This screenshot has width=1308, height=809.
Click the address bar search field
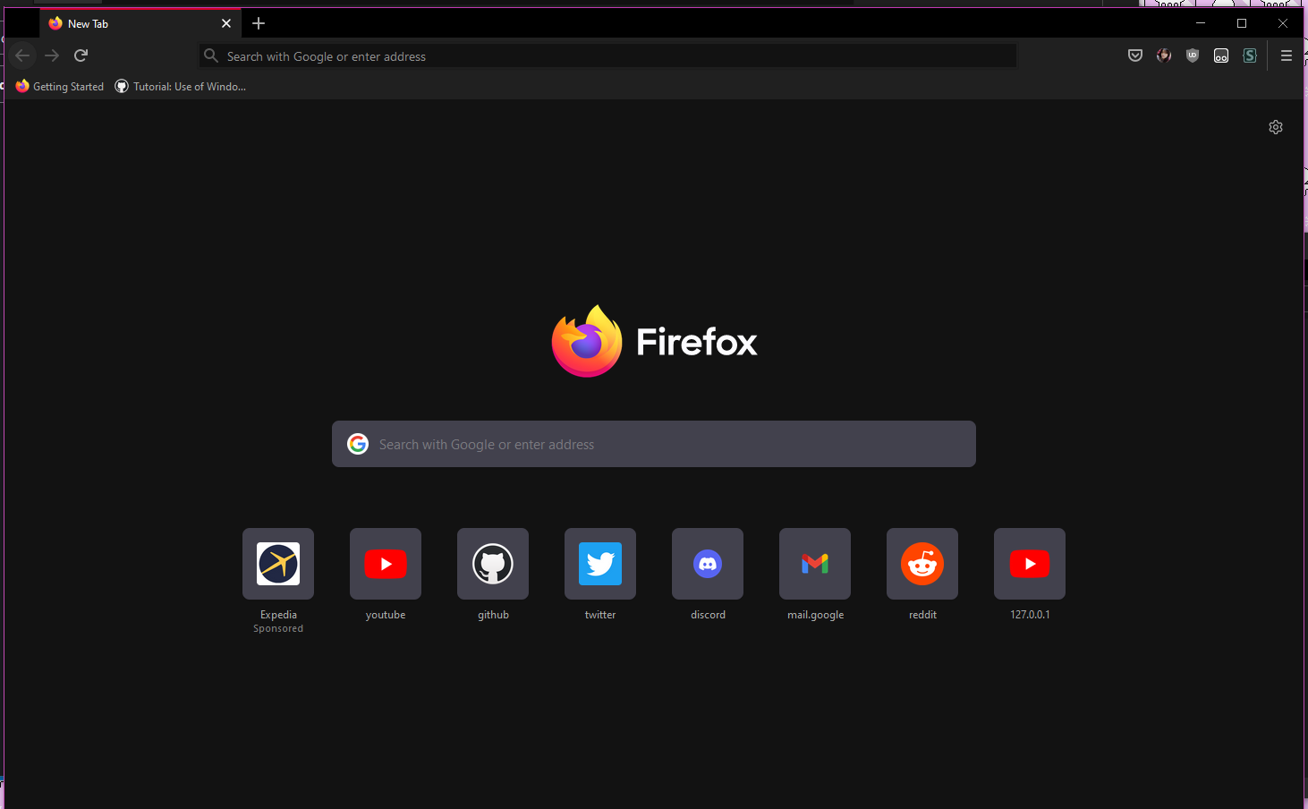click(x=607, y=55)
